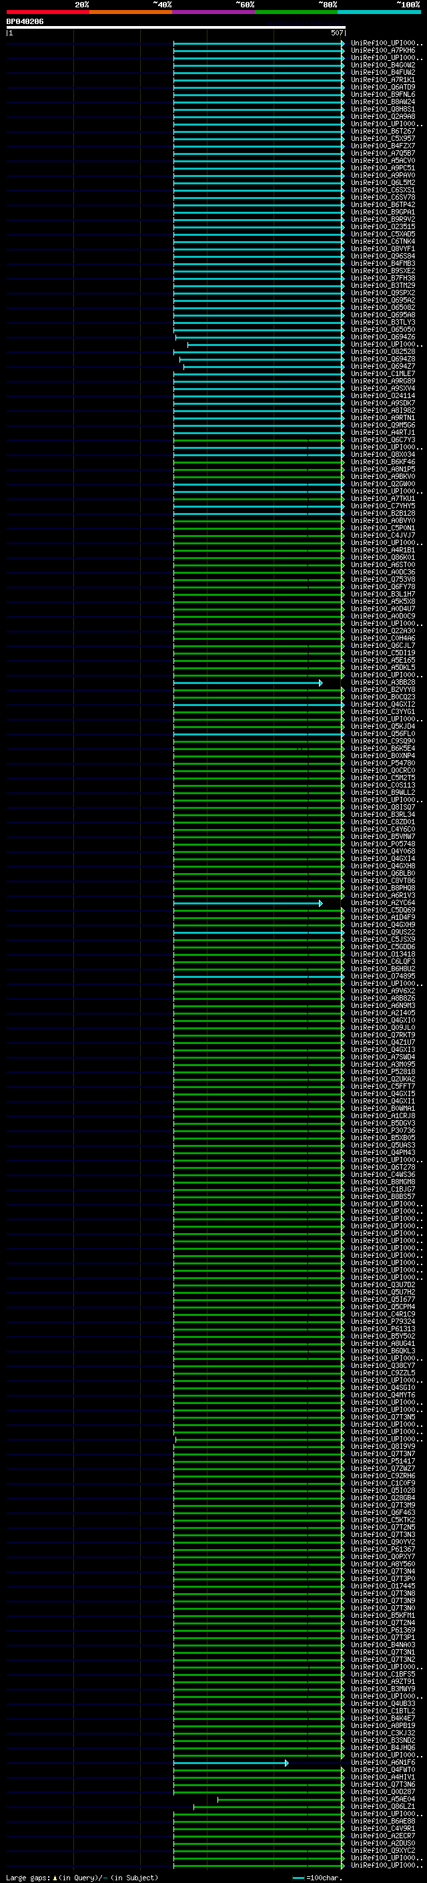Click the short cyan bar for UniRef100_A2YC64
The image size is (427, 1883).
(x=248, y=904)
